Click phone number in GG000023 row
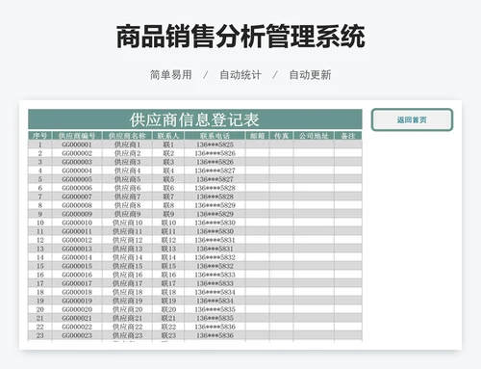This screenshot has height=369, width=481. point(215,335)
